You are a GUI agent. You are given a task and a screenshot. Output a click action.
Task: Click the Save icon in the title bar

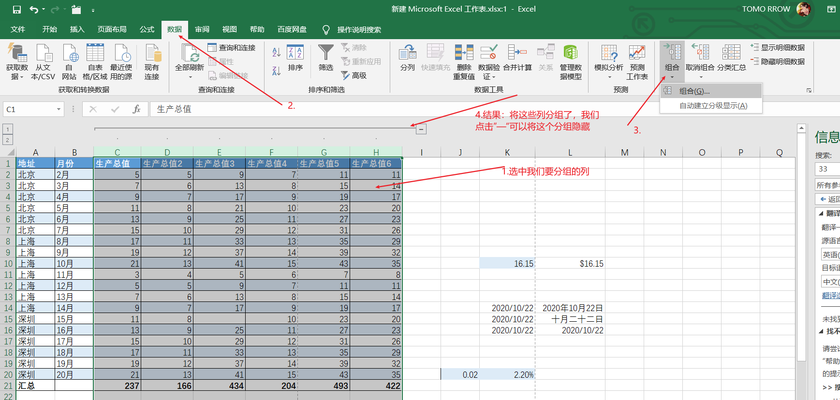(x=17, y=9)
